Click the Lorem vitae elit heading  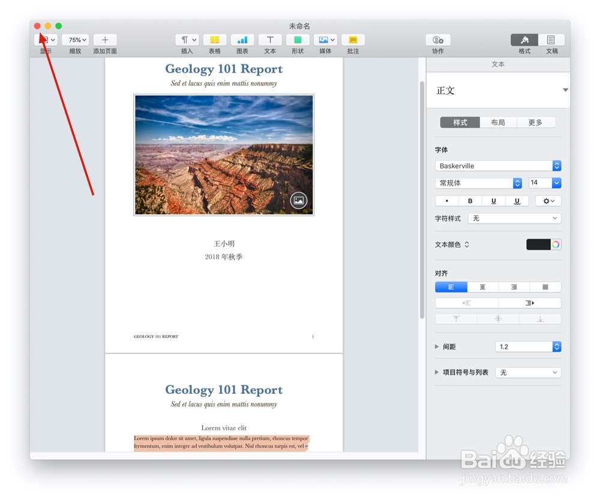(x=224, y=428)
